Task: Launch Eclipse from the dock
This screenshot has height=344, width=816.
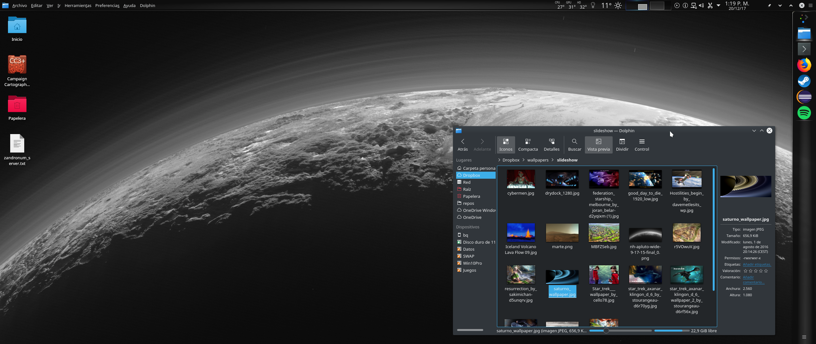Action: (804, 97)
